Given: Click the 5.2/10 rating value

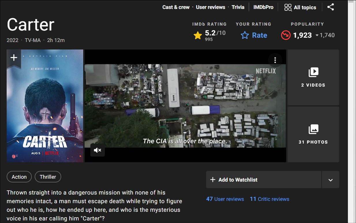Looking at the screenshot, I should 215,33.
